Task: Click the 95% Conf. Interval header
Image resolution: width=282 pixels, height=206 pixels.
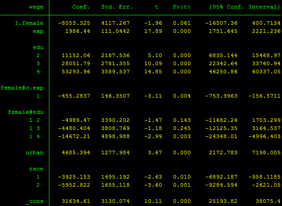Action: pos(242,7)
